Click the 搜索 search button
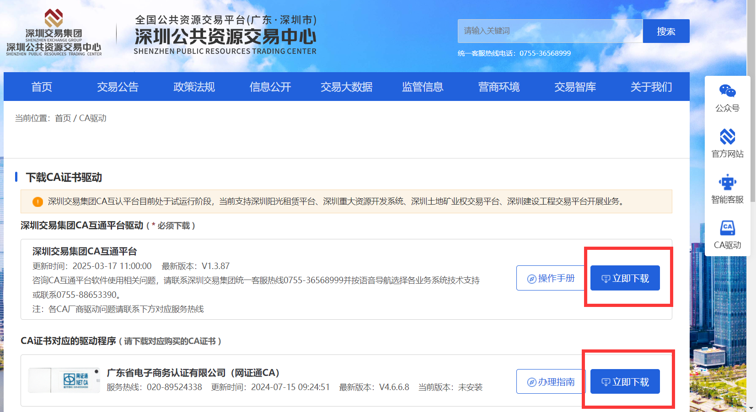 [x=666, y=31]
